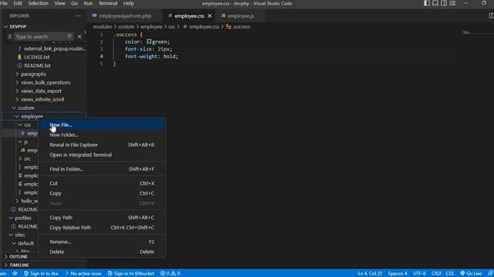Open the Terminal menu

click(108, 3)
